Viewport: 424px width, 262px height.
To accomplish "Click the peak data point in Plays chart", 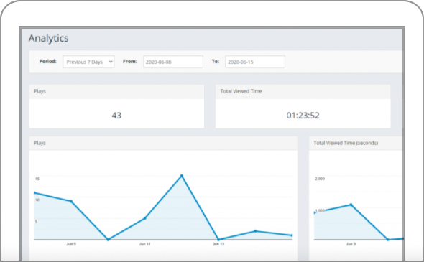I will (182, 176).
